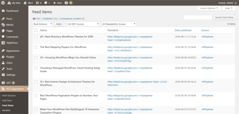Click the TablePress table icon
The image size is (239, 114).
(x=3, y=43)
